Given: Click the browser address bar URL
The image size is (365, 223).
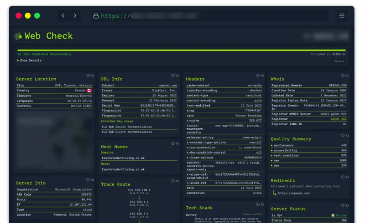Looking at the screenshot, I should [149, 16].
